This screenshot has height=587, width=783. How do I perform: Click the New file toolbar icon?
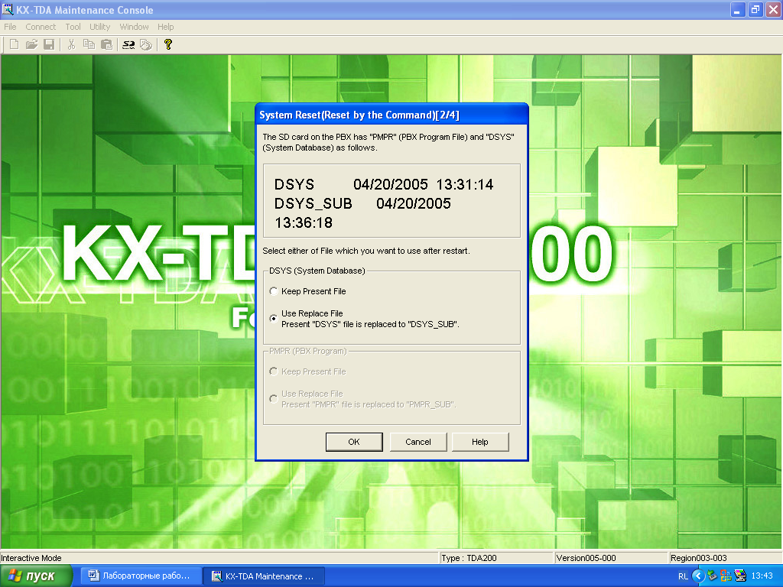(14, 44)
